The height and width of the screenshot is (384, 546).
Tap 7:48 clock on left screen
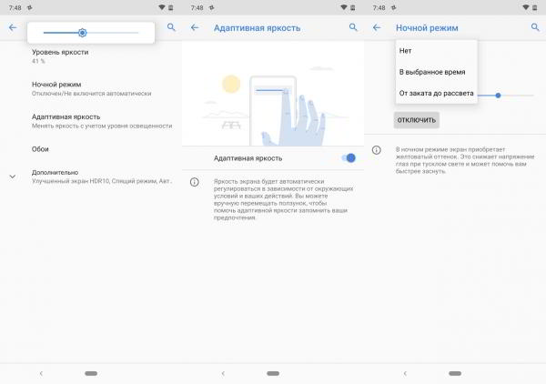click(15, 7)
